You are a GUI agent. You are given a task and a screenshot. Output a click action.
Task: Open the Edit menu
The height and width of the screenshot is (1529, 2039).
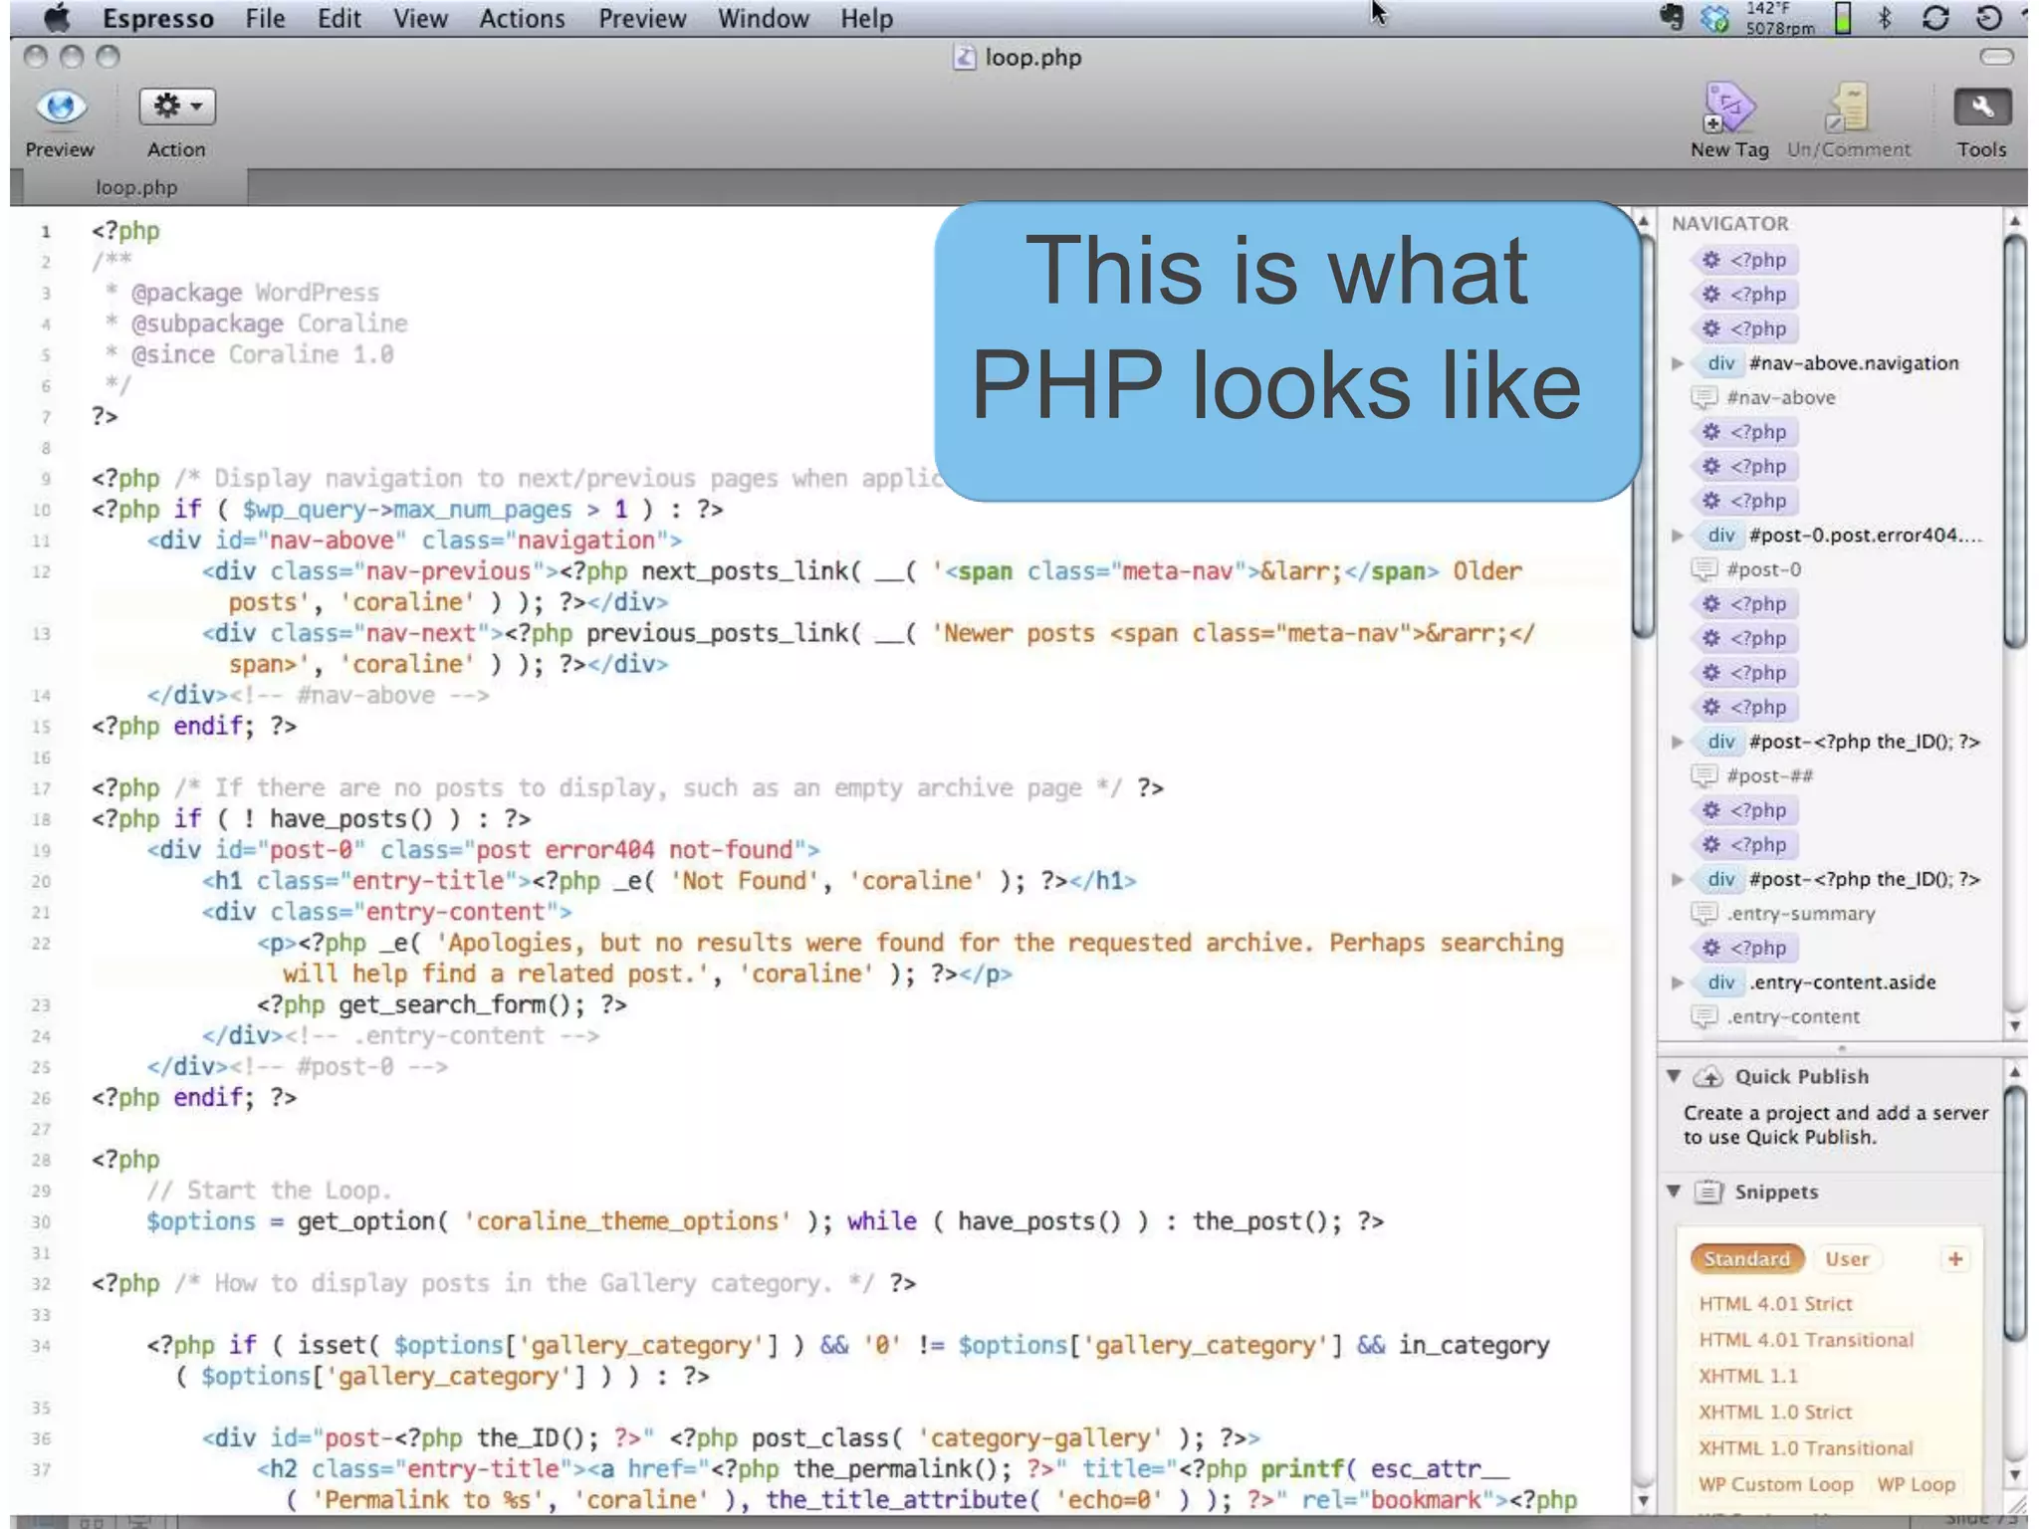click(339, 18)
